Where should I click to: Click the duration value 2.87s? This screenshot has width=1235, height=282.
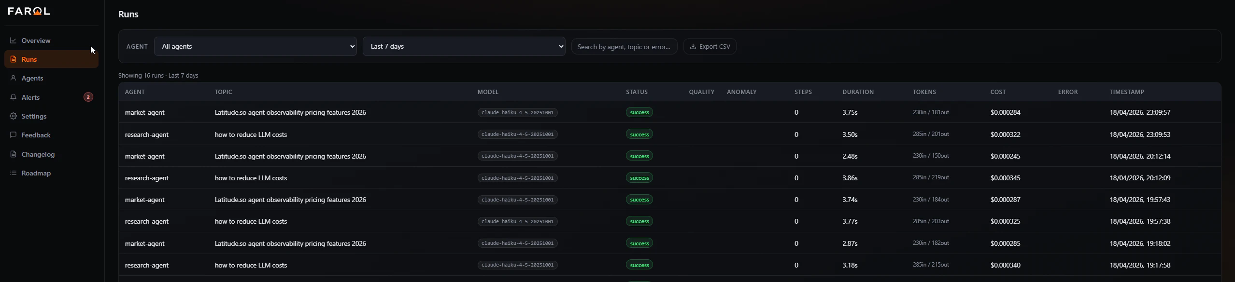click(x=850, y=243)
